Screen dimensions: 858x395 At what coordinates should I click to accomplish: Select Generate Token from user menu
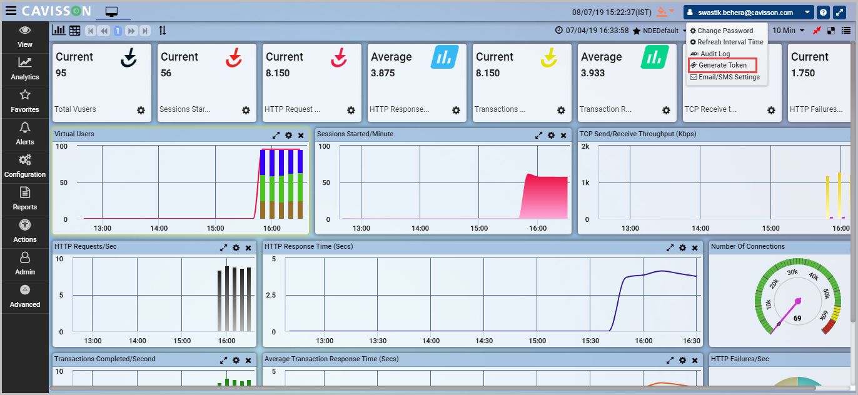[722, 65]
